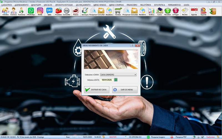Open the Vendas shopping cart icon
Image resolution: width=222 pixels, height=139 pixels.
[118, 11]
